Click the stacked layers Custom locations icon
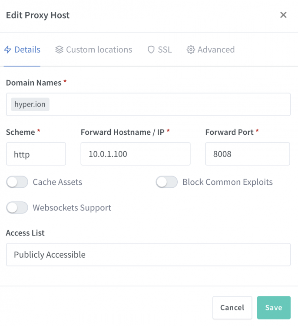Screen dimensions: 298x326 coord(59,50)
